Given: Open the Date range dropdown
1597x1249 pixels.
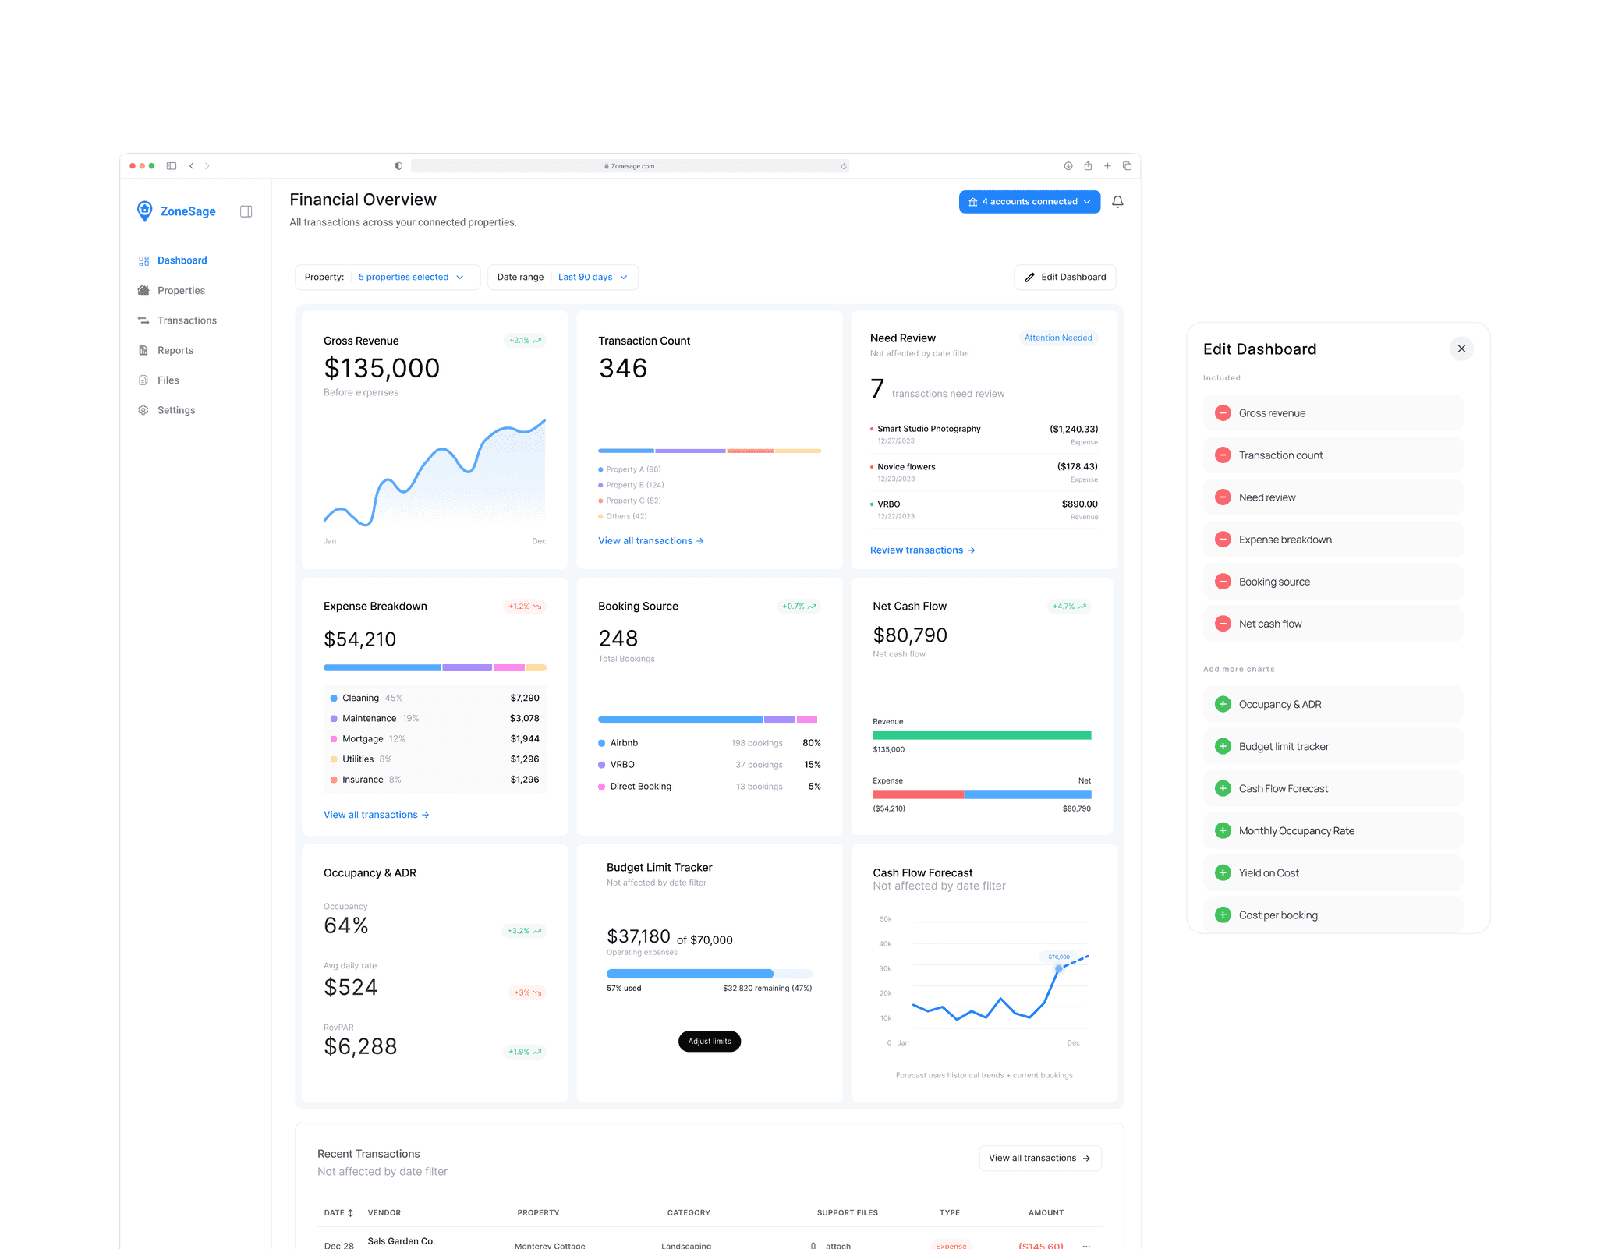Looking at the screenshot, I should [562, 277].
